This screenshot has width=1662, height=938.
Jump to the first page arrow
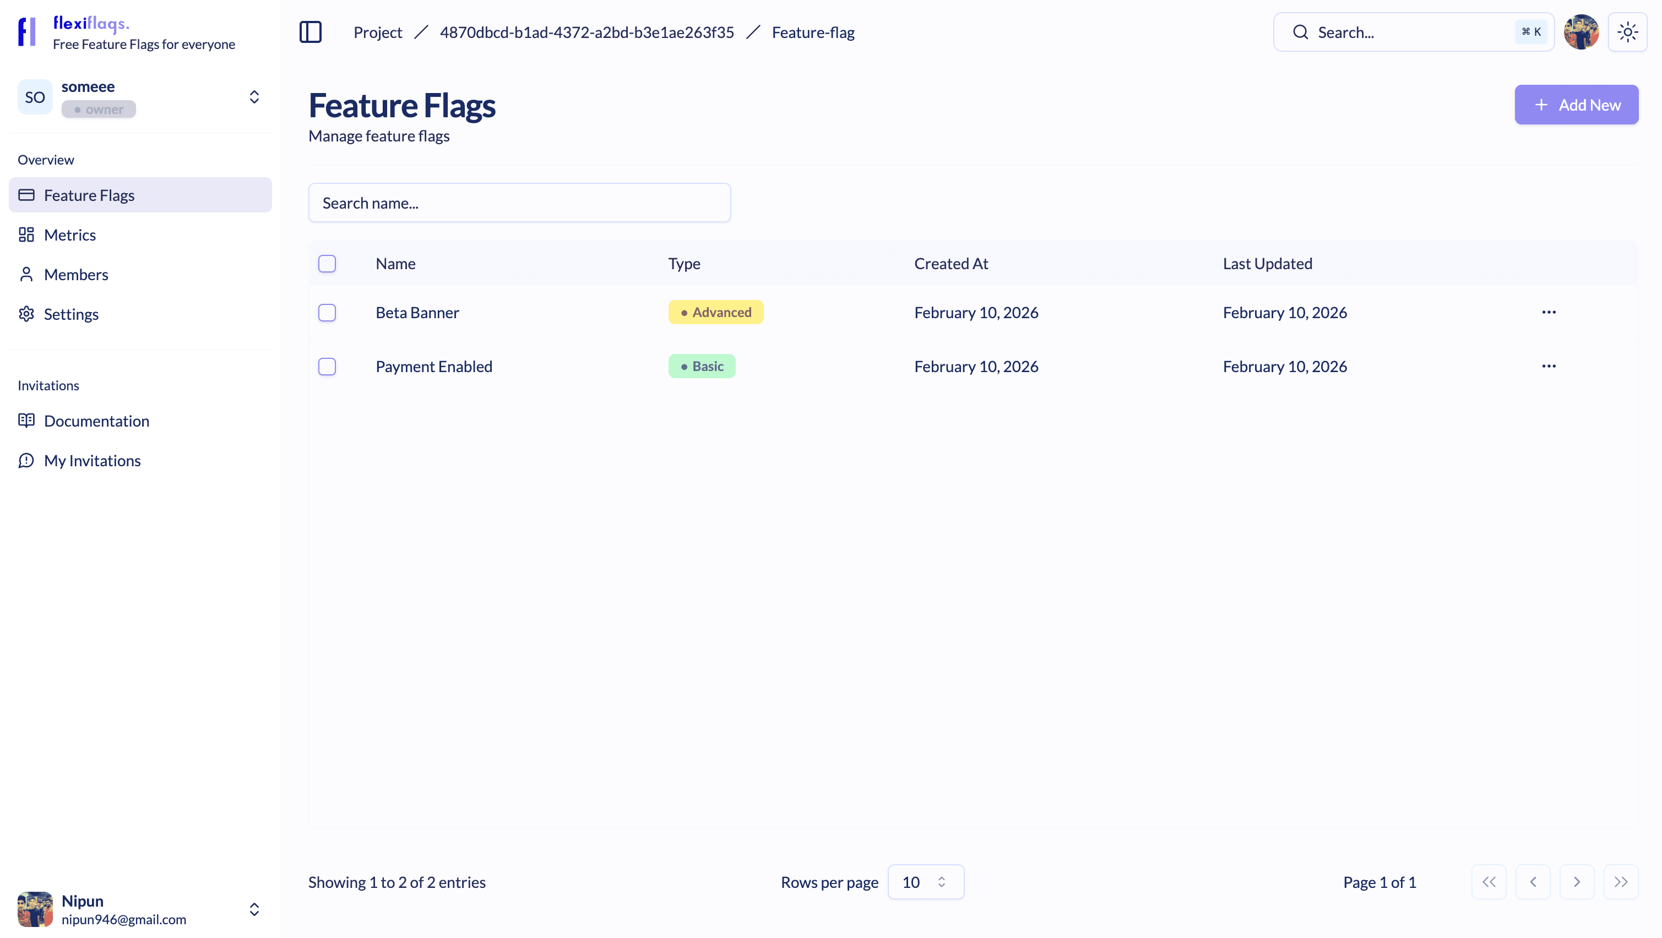[x=1489, y=882]
